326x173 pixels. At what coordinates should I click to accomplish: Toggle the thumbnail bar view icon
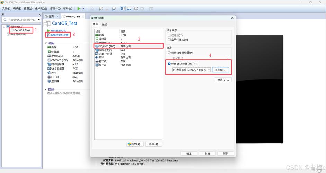[129, 9]
